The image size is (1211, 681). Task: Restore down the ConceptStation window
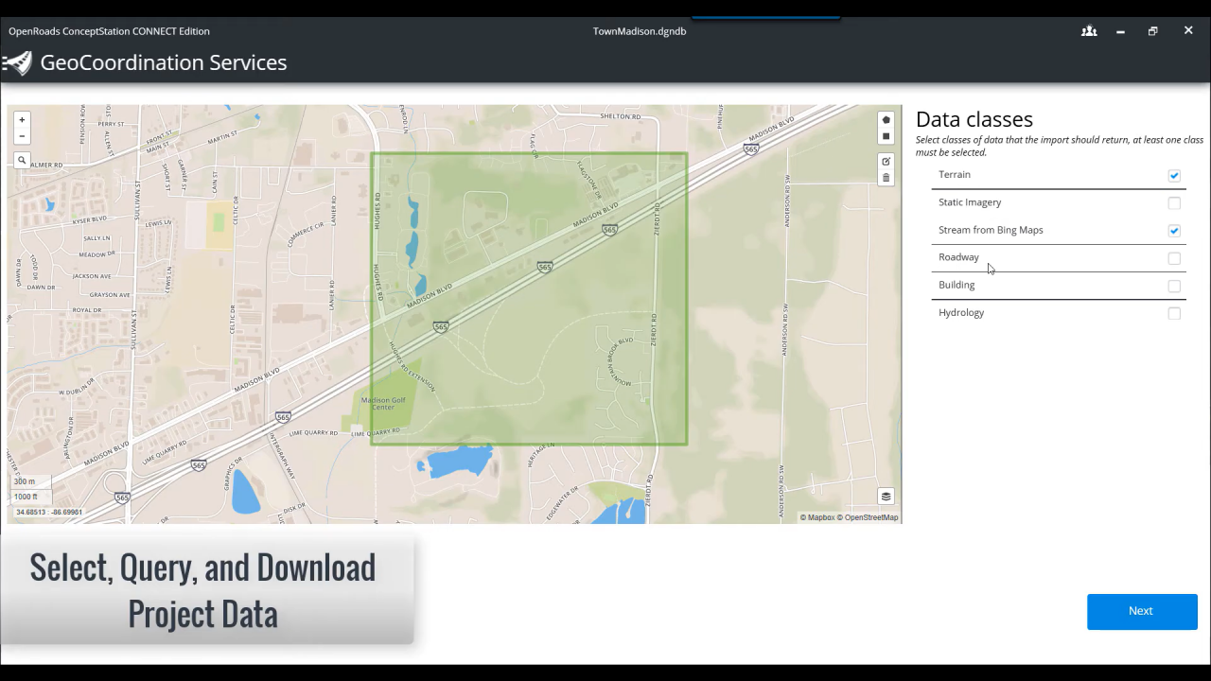(x=1152, y=31)
